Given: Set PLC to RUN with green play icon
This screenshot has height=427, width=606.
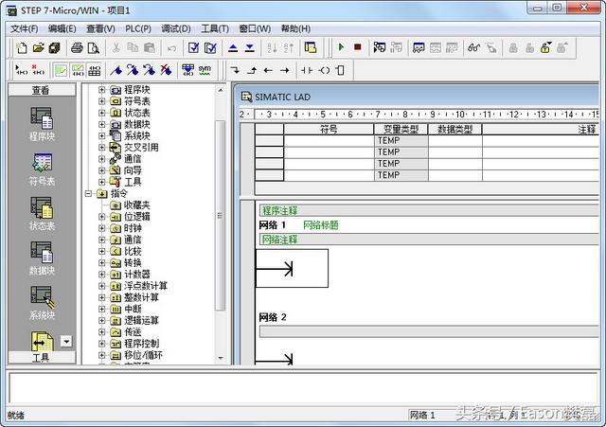Looking at the screenshot, I should (x=341, y=47).
